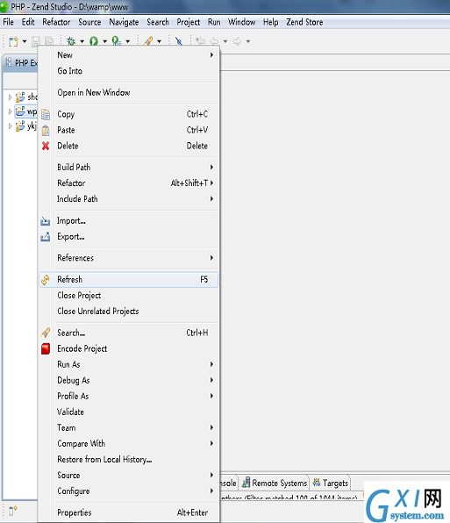This screenshot has width=450, height=523.
Task: Click the New file toolbar icon
Action: [13, 41]
